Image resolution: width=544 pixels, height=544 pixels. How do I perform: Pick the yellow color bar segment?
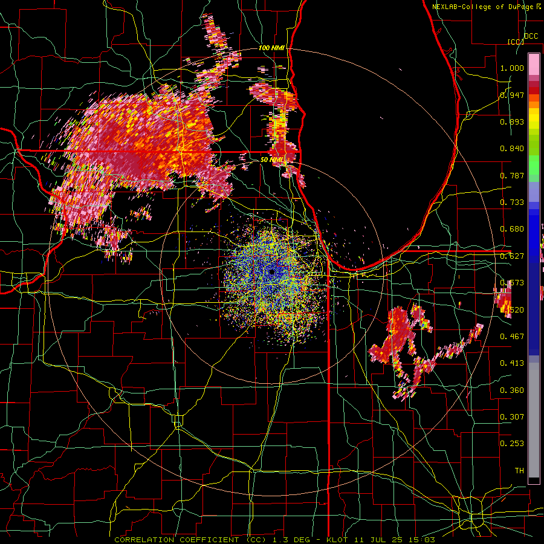tap(534, 118)
